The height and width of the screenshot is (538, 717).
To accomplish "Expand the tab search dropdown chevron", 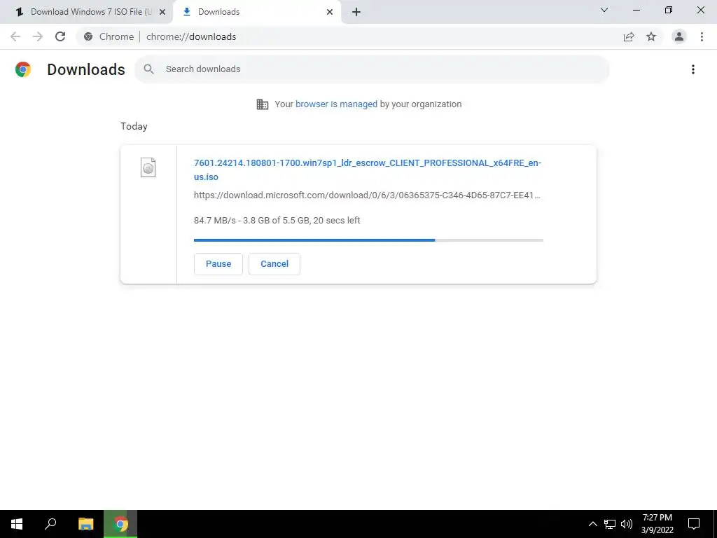I will point(604,10).
